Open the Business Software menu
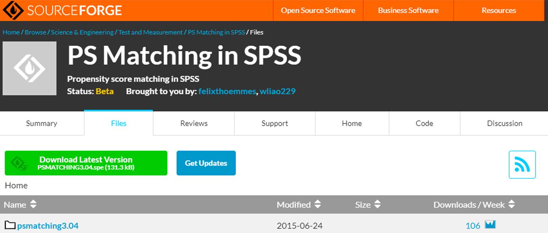548x233 pixels. click(x=408, y=10)
